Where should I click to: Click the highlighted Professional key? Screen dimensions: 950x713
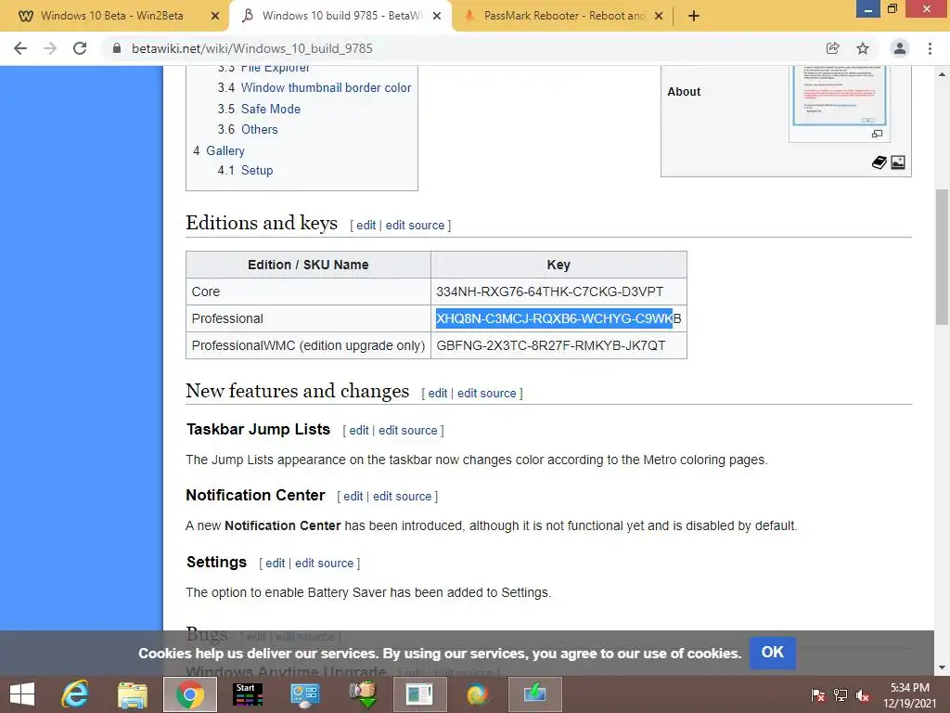555,318
